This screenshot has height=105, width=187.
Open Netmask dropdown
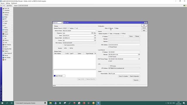[x=139, y=55]
